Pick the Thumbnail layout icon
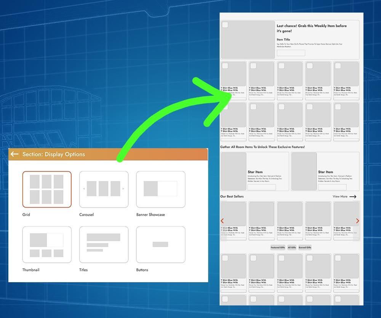Image resolution: width=381 pixels, height=318 pixels. pyautogui.click(x=47, y=244)
